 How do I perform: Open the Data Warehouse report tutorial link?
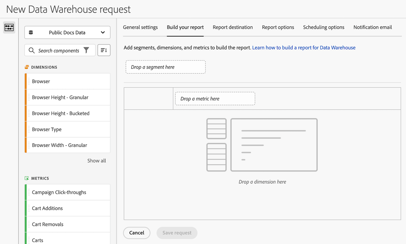(x=303, y=47)
